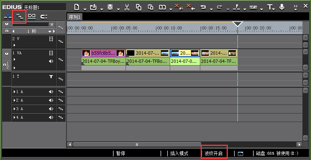The height and width of the screenshot is (160, 311).
Task: Open the Redo history dropdown arrow
Action: (228, 9)
